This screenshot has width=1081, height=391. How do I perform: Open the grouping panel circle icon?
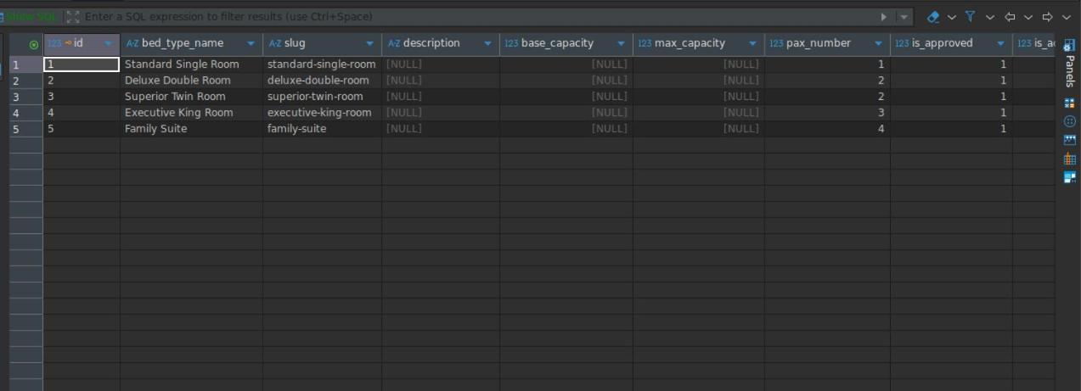pyautogui.click(x=1069, y=121)
